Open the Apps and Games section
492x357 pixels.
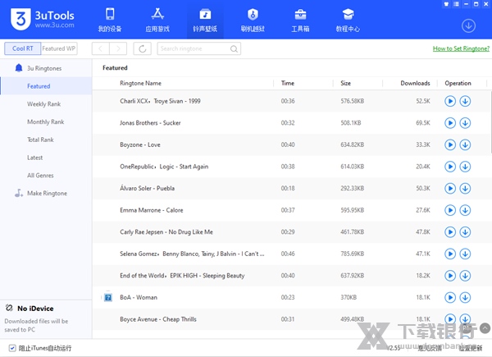pyautogui.click(x=157, y=20)
